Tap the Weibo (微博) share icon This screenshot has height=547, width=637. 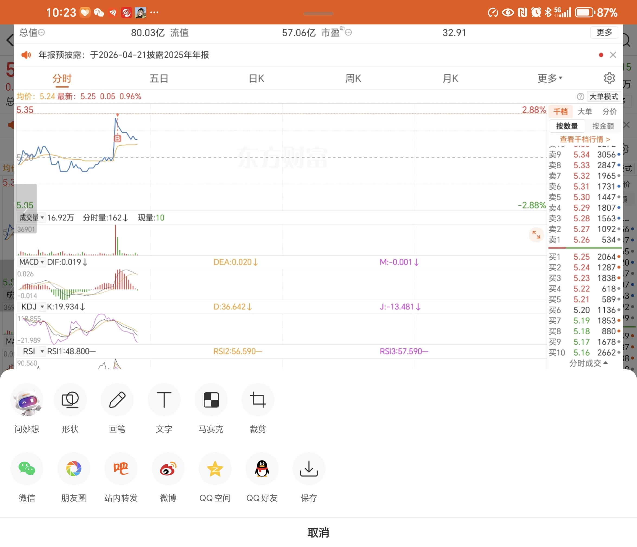coord(168,469)
